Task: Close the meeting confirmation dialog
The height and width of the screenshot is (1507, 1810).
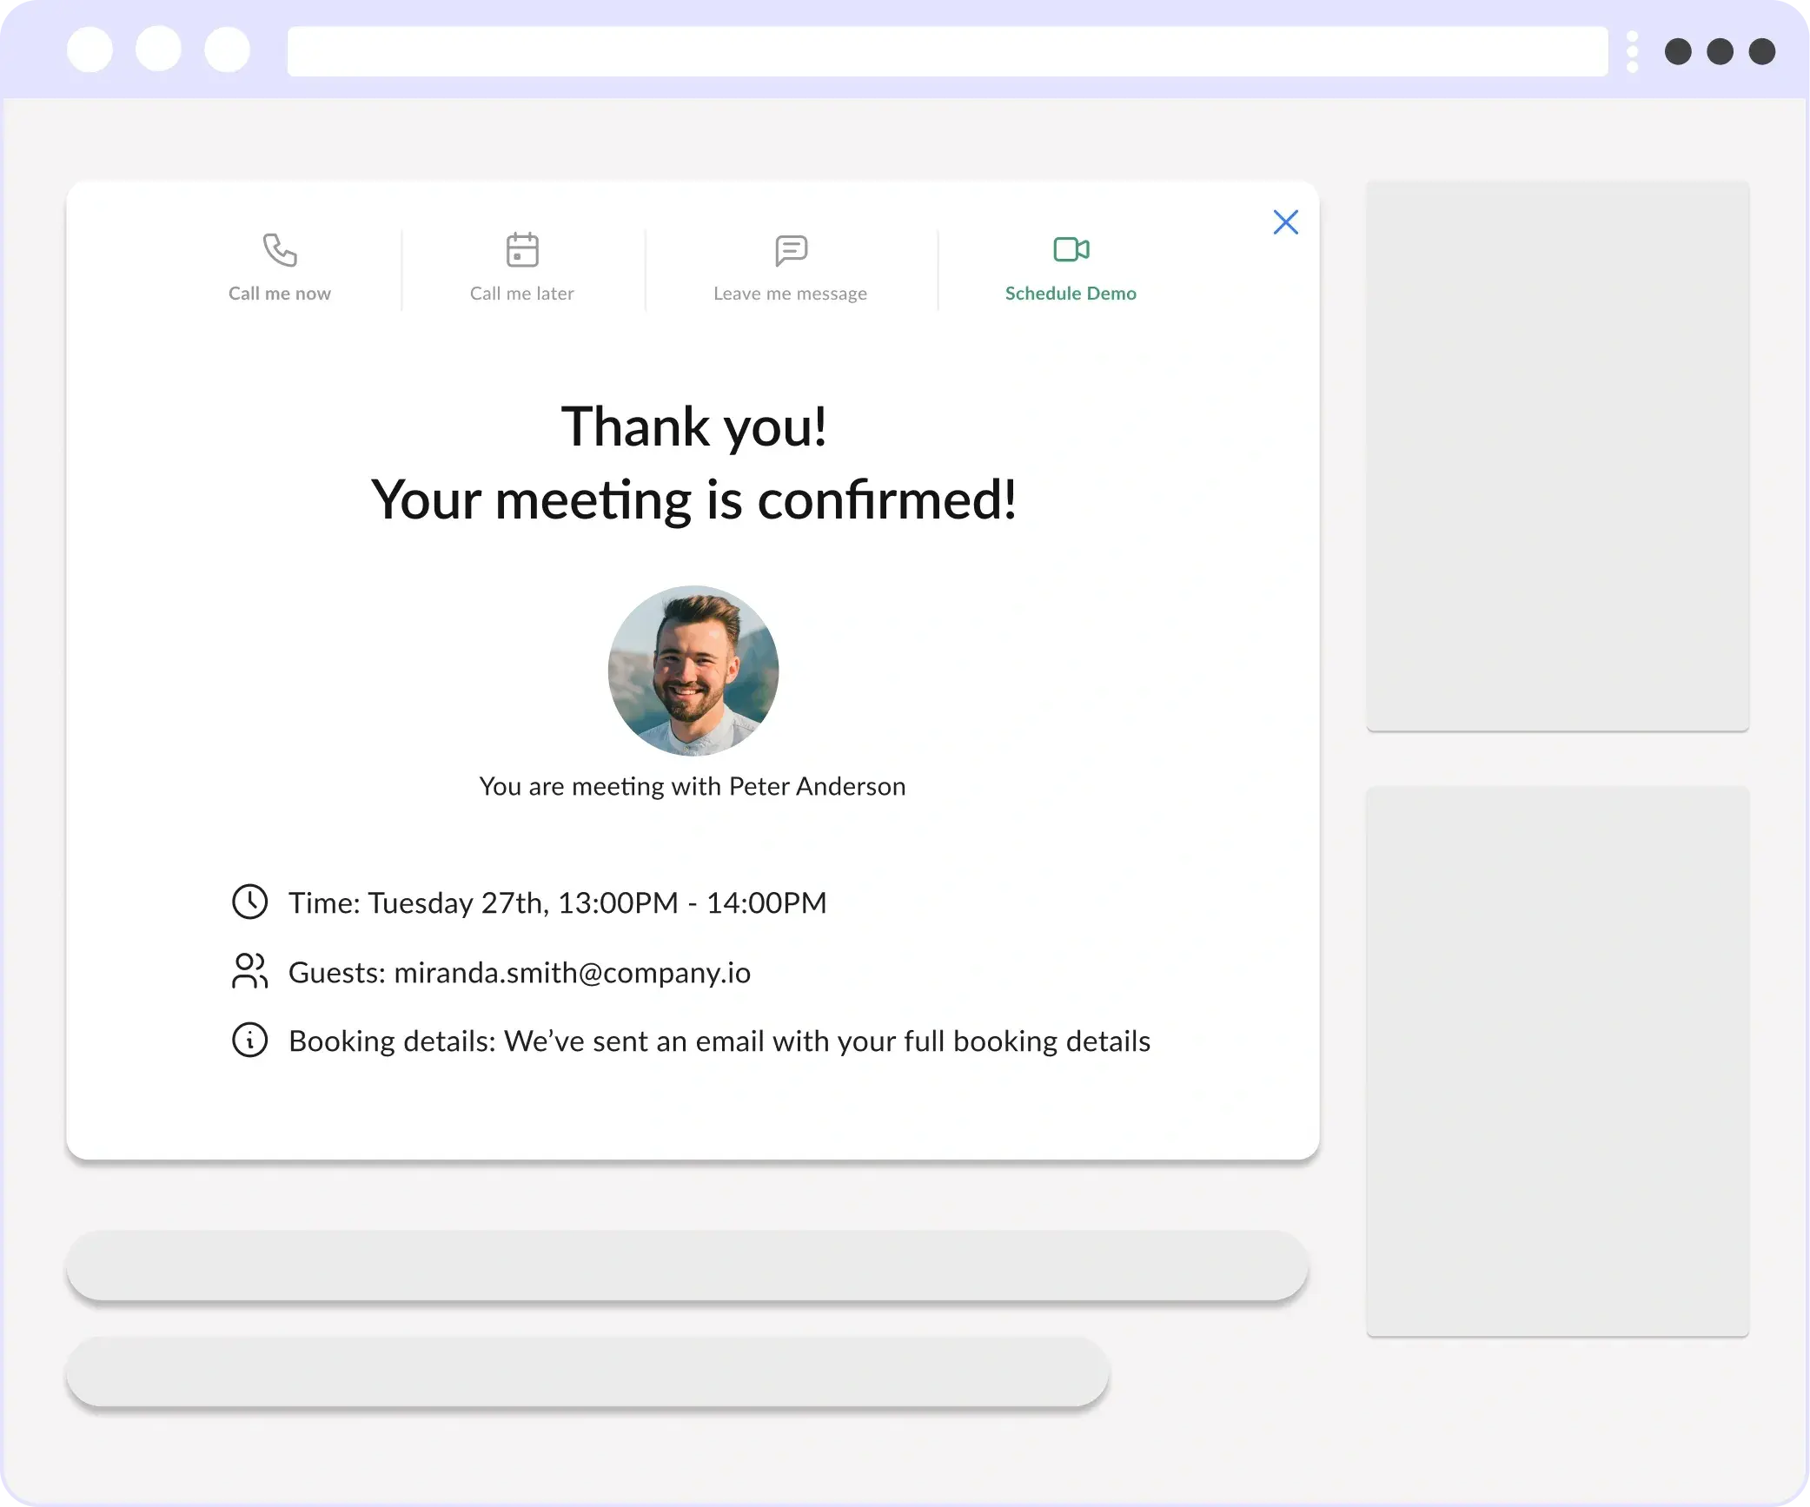Action: 1285,222
